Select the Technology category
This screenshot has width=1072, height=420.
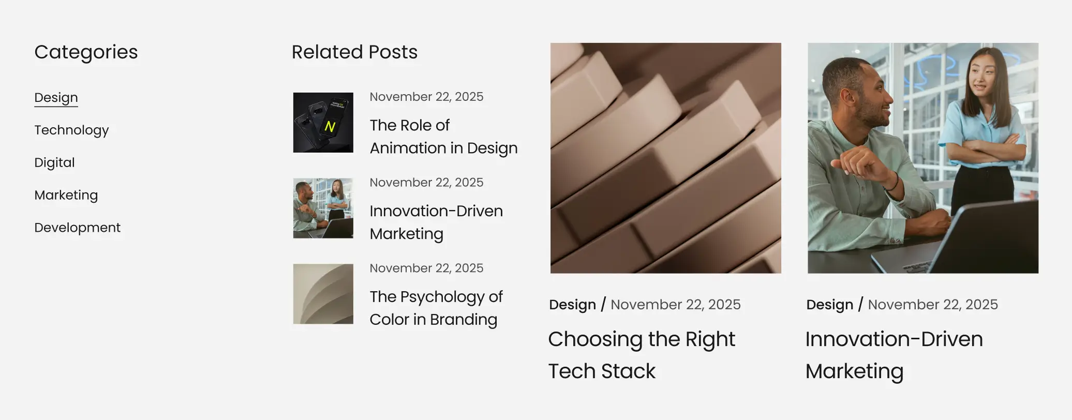71,130
